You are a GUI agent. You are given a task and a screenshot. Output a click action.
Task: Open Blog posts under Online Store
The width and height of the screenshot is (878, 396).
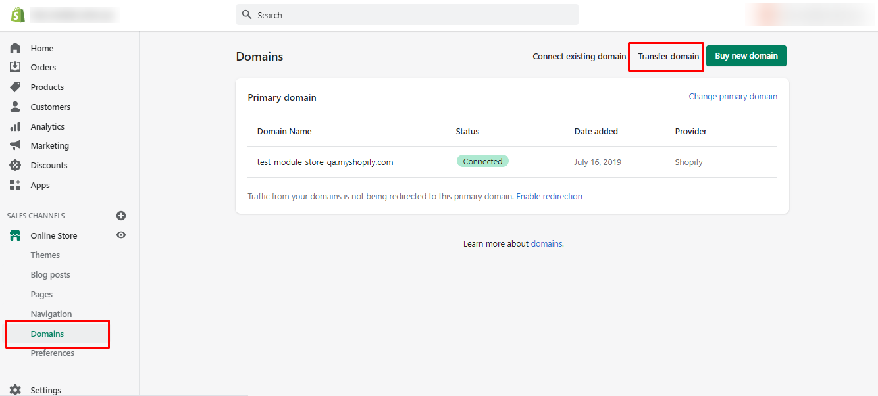[x=51, y=274]
